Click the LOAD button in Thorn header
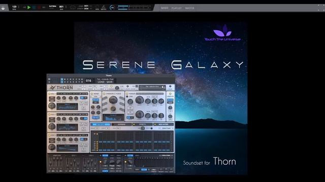This screenshot has height=182, width=325. pyautogui.click(x=101, y=82)
